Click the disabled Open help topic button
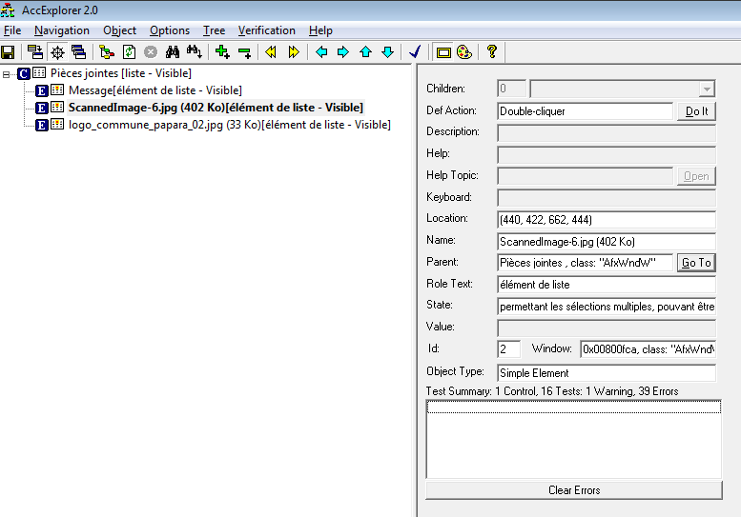 point(696,176)
